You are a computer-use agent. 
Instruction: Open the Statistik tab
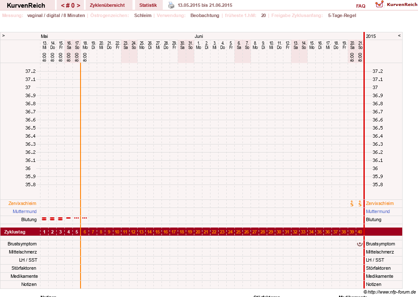pos(148,5)
